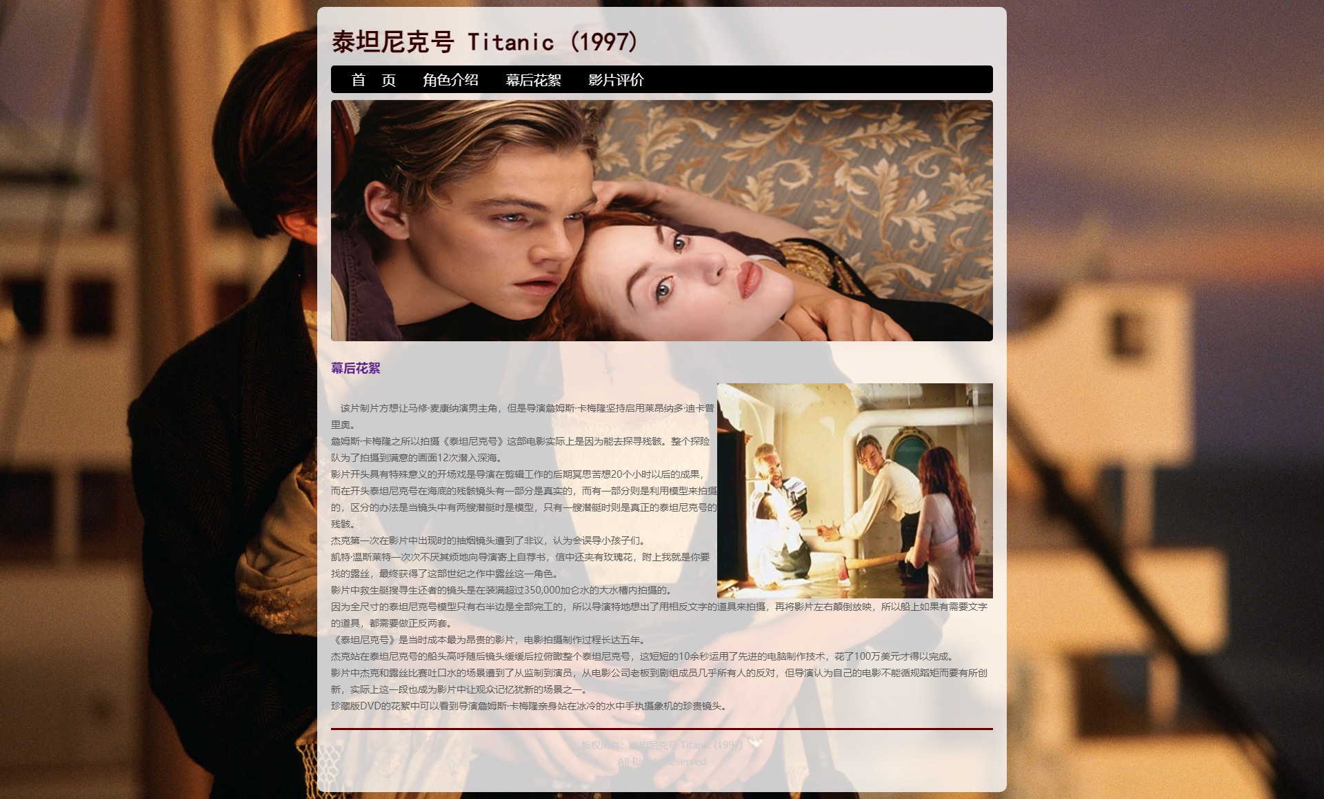Select the 幕后花絮 navigation item
1324x799 pixels.
coord(533,80)
